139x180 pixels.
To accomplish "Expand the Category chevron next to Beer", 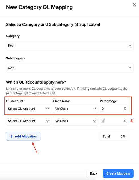I will point(130,46).
